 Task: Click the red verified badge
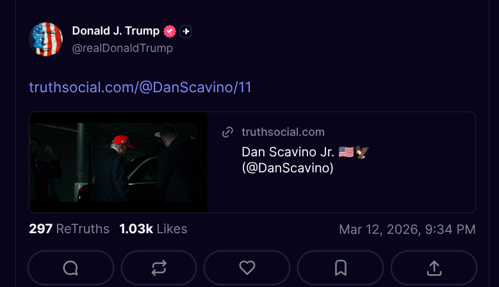[170, 31]
